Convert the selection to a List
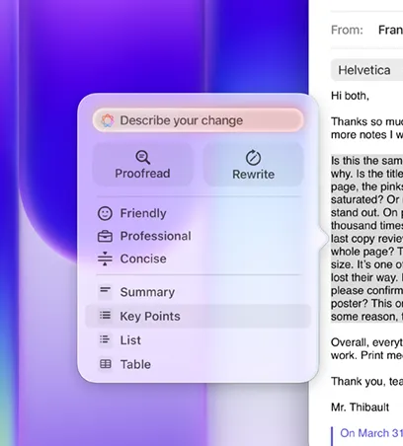The height and width of the screenshot is (446, 403). pyautogui.click(x=198, y=340)
